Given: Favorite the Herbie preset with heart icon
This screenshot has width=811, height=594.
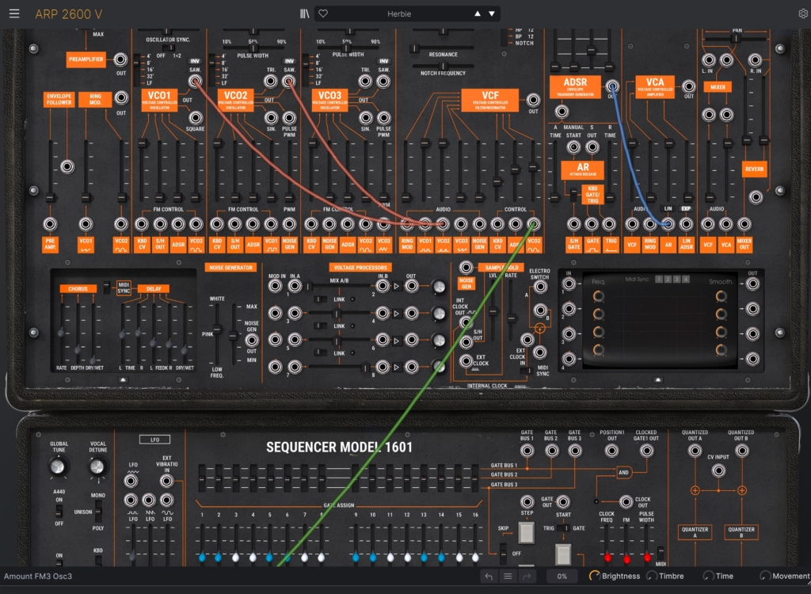Looking at the screenshot, I should point(324,13).
